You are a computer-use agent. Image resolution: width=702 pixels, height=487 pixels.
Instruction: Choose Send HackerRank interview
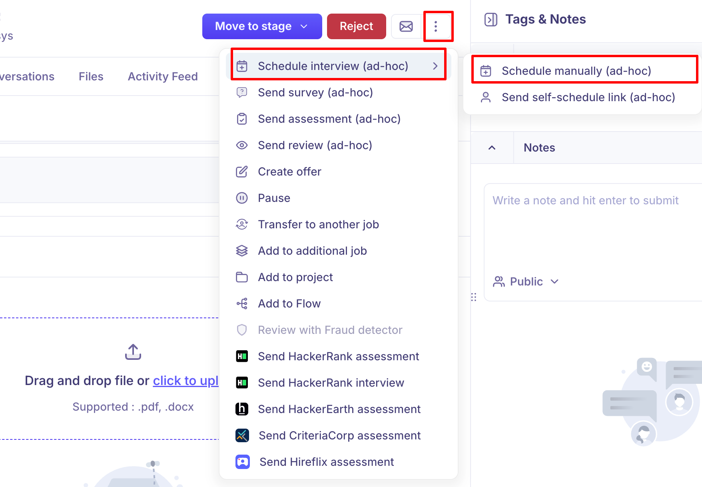click(339, 383)
